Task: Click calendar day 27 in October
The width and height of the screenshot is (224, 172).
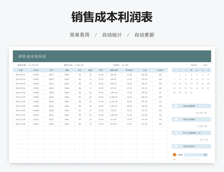Action: click(208, 88)
